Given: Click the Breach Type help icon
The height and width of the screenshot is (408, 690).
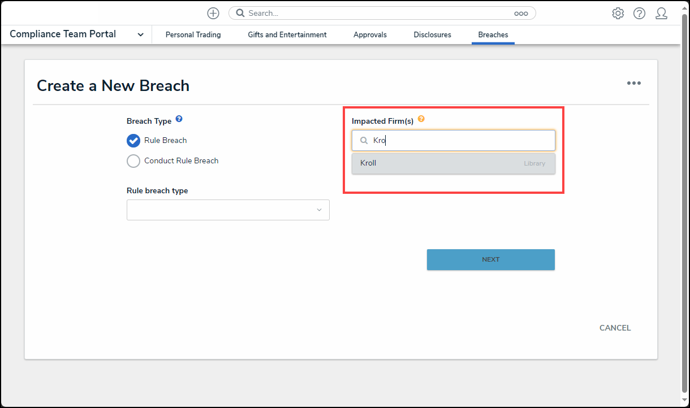Looking at the screenshot, I should tap(179, 119).
